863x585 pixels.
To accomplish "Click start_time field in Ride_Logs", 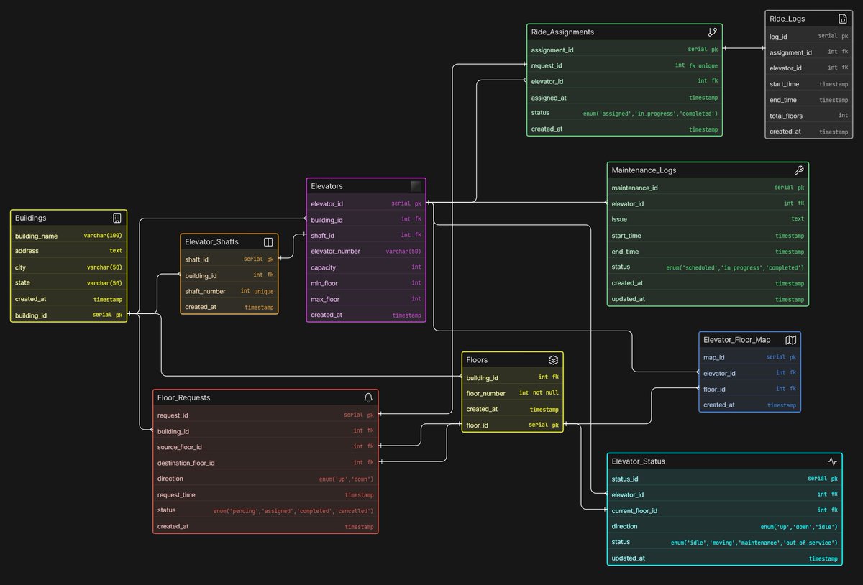I will (808, 84).
